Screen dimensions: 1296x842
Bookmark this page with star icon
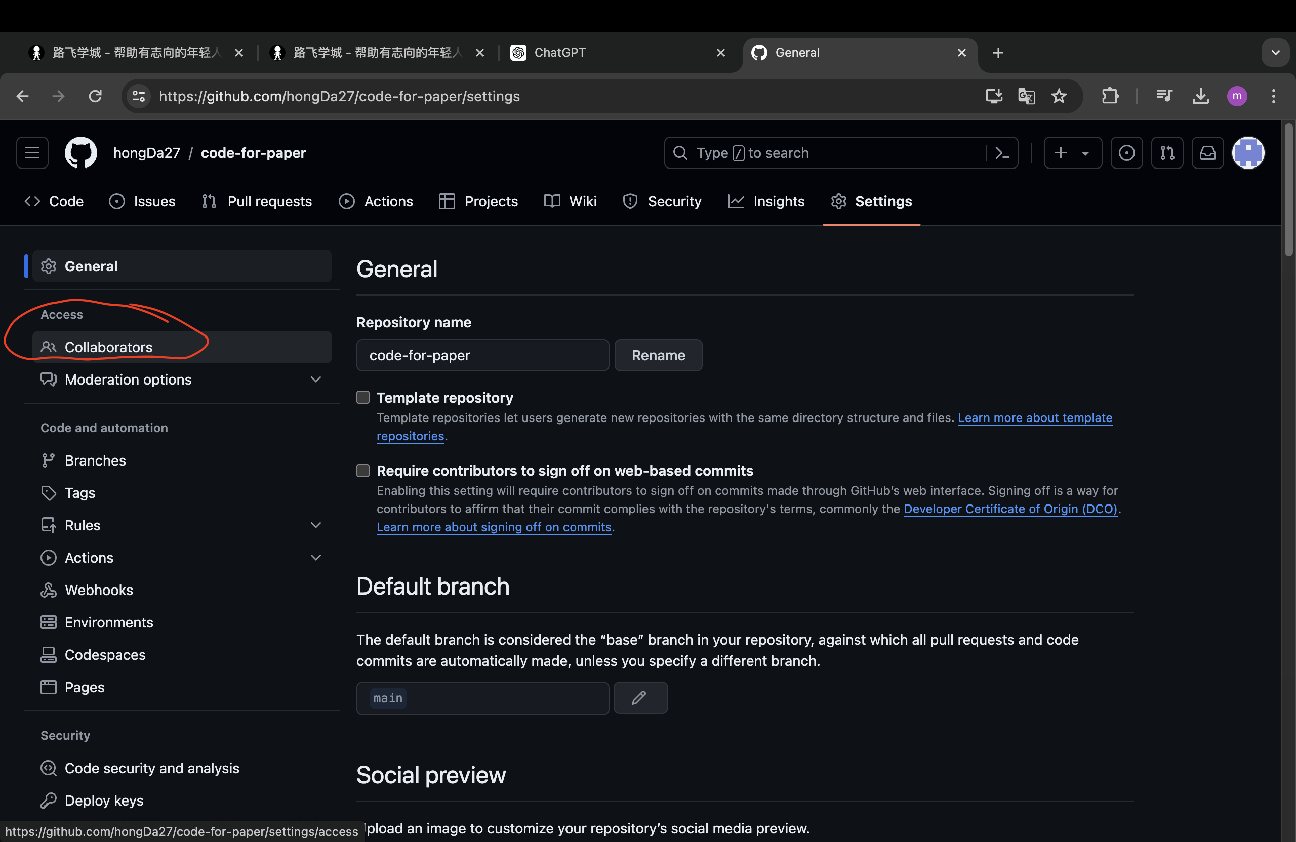[x=1059, y=96]
